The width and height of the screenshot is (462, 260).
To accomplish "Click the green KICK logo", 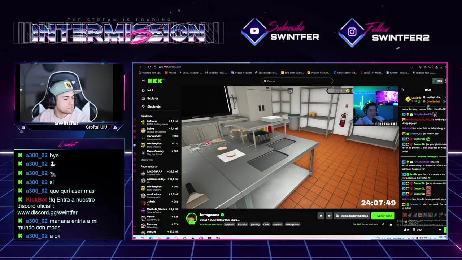I will (x=156, y=81).
